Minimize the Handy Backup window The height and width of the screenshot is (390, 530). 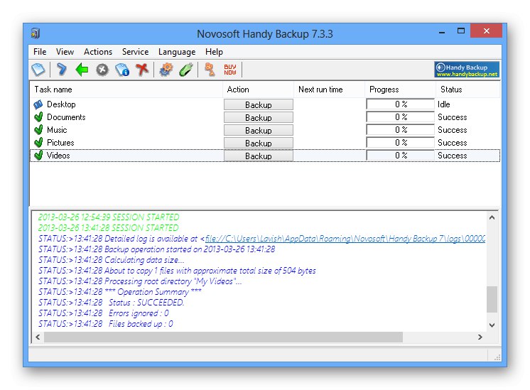pos(442,32)
